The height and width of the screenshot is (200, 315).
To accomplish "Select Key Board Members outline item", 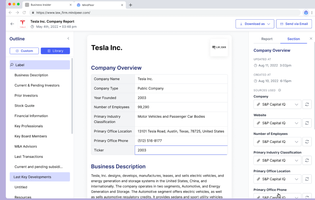I will (x=31, y=136).
